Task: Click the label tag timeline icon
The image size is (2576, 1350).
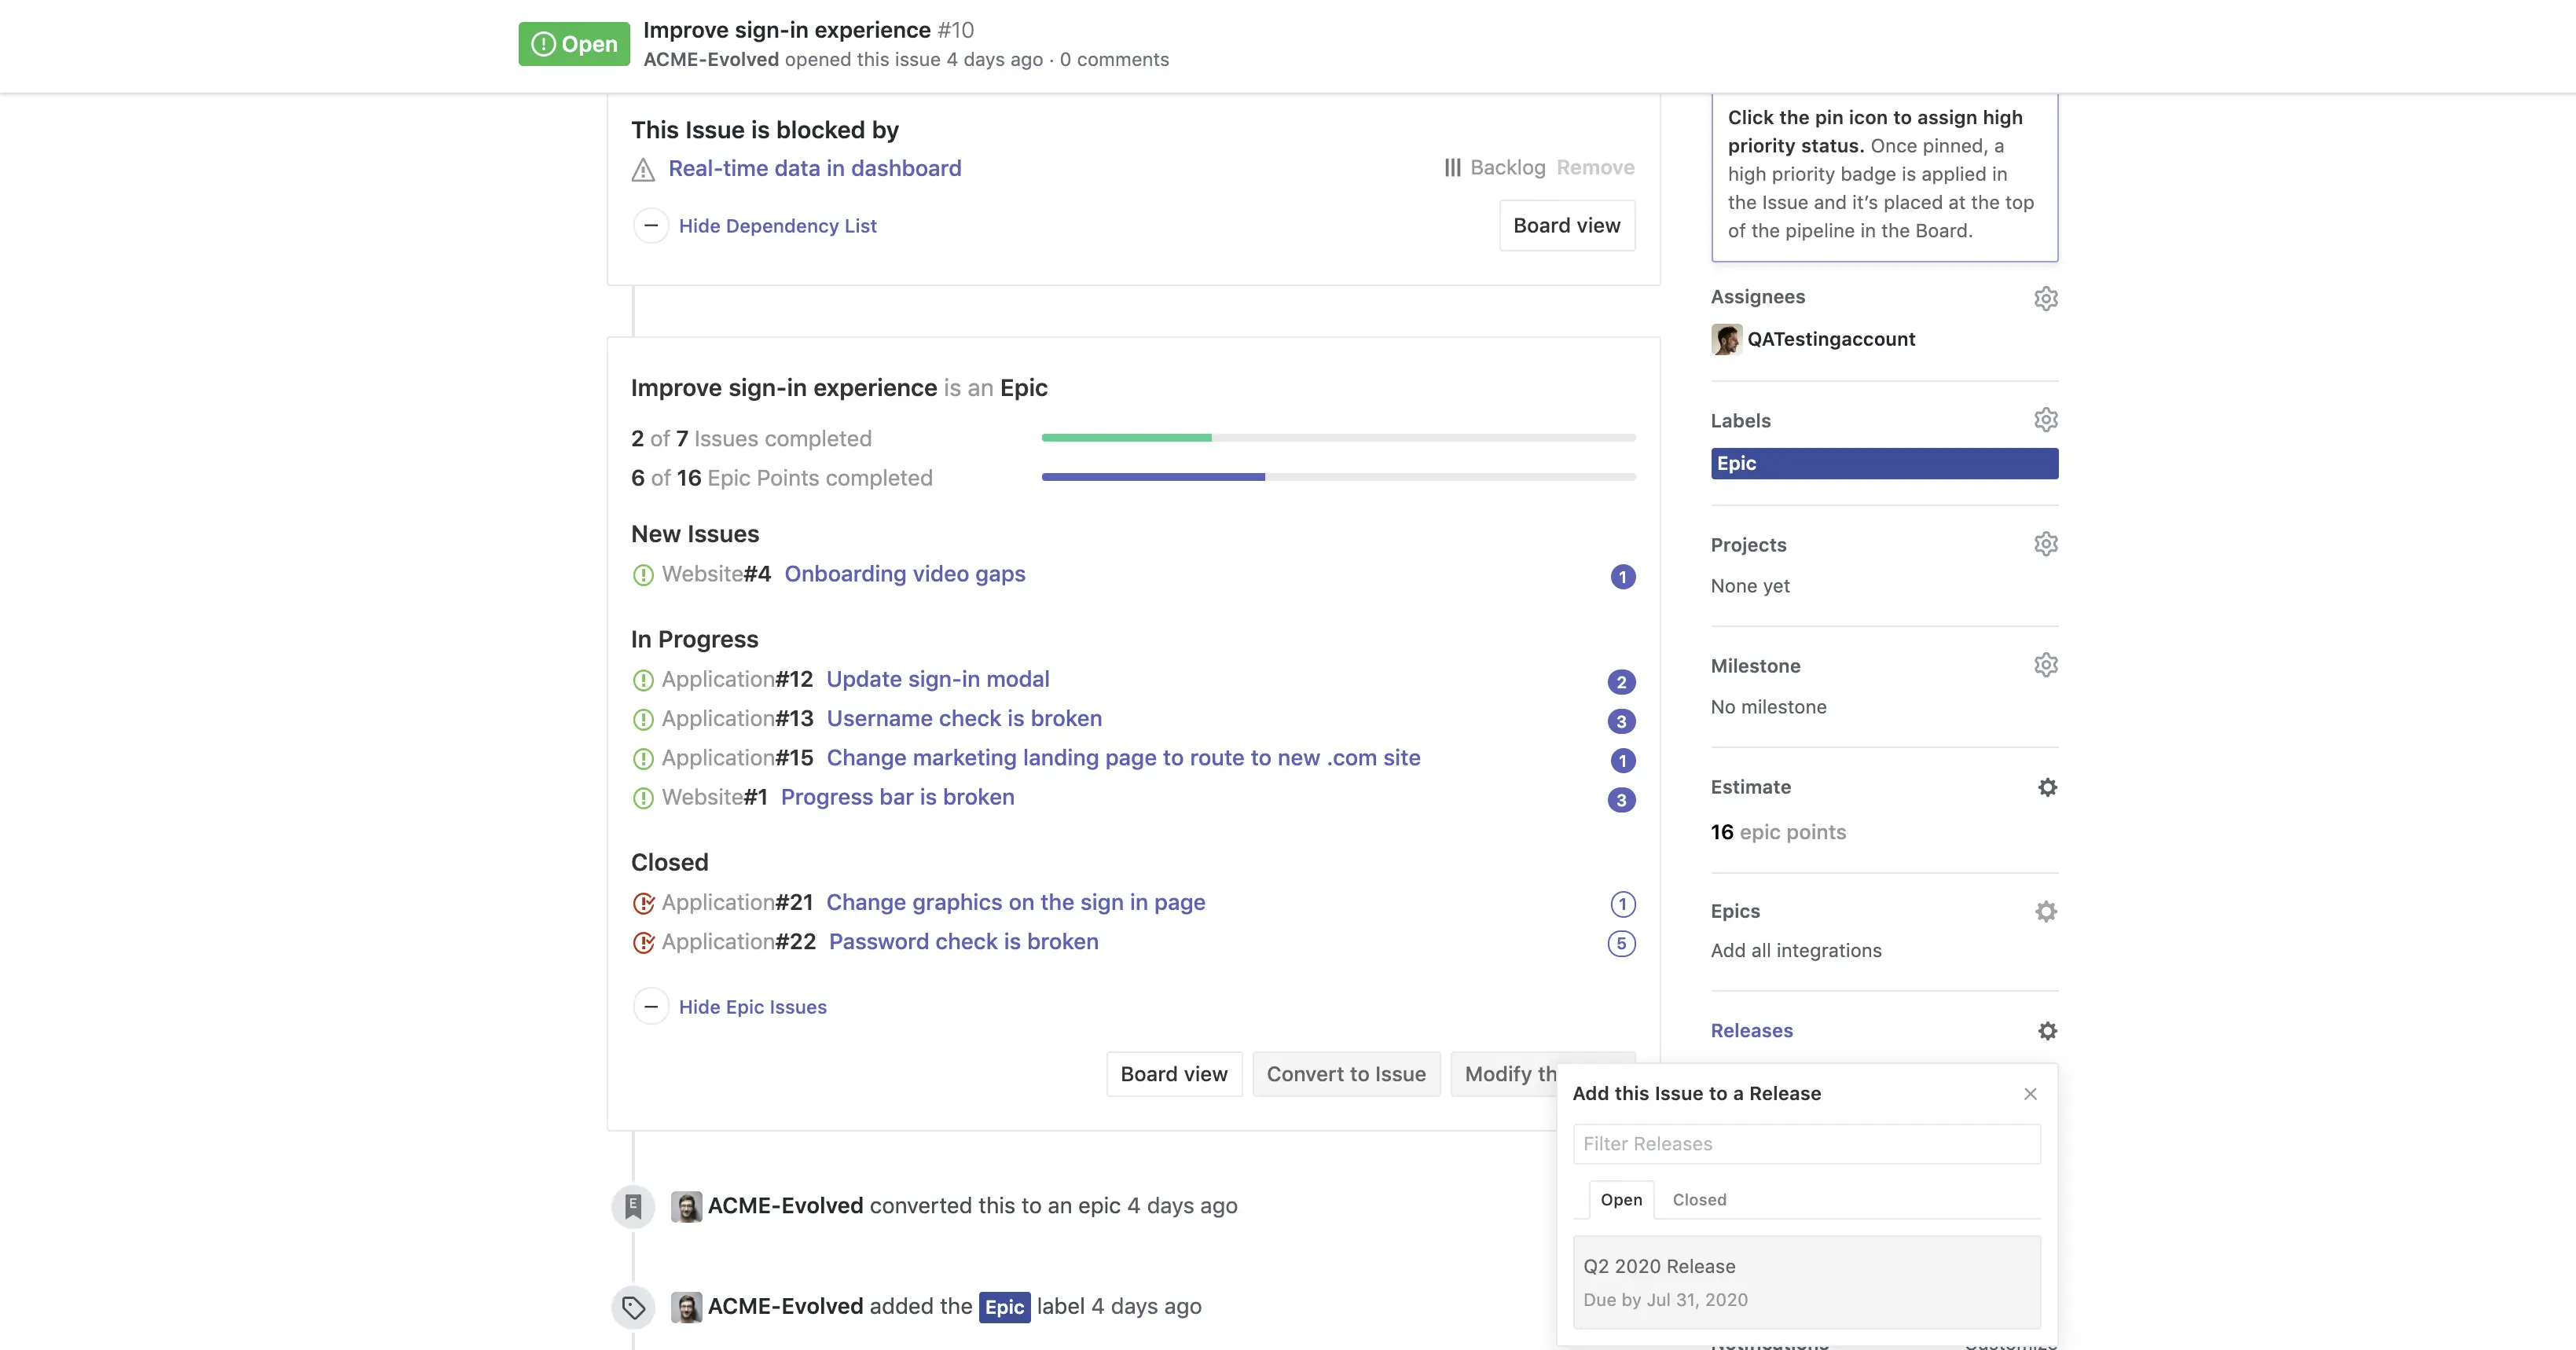Action: [633, 1307]
